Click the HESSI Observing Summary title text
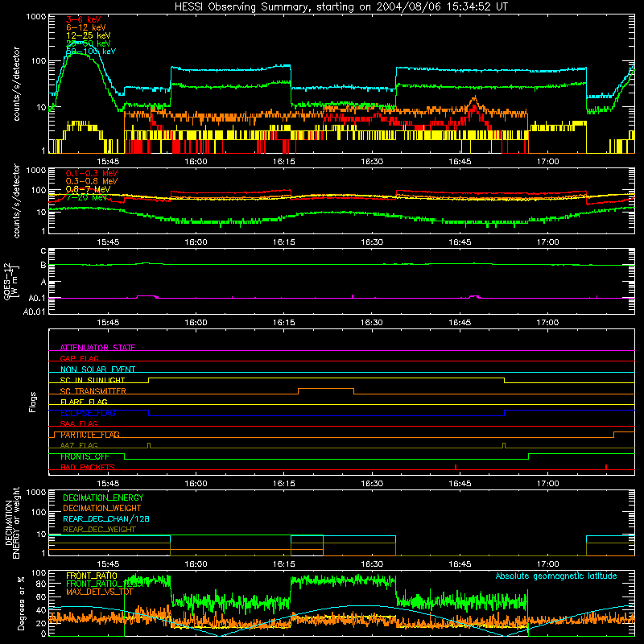The height and width of the screenshot is (644, 644). pos(341,7)
